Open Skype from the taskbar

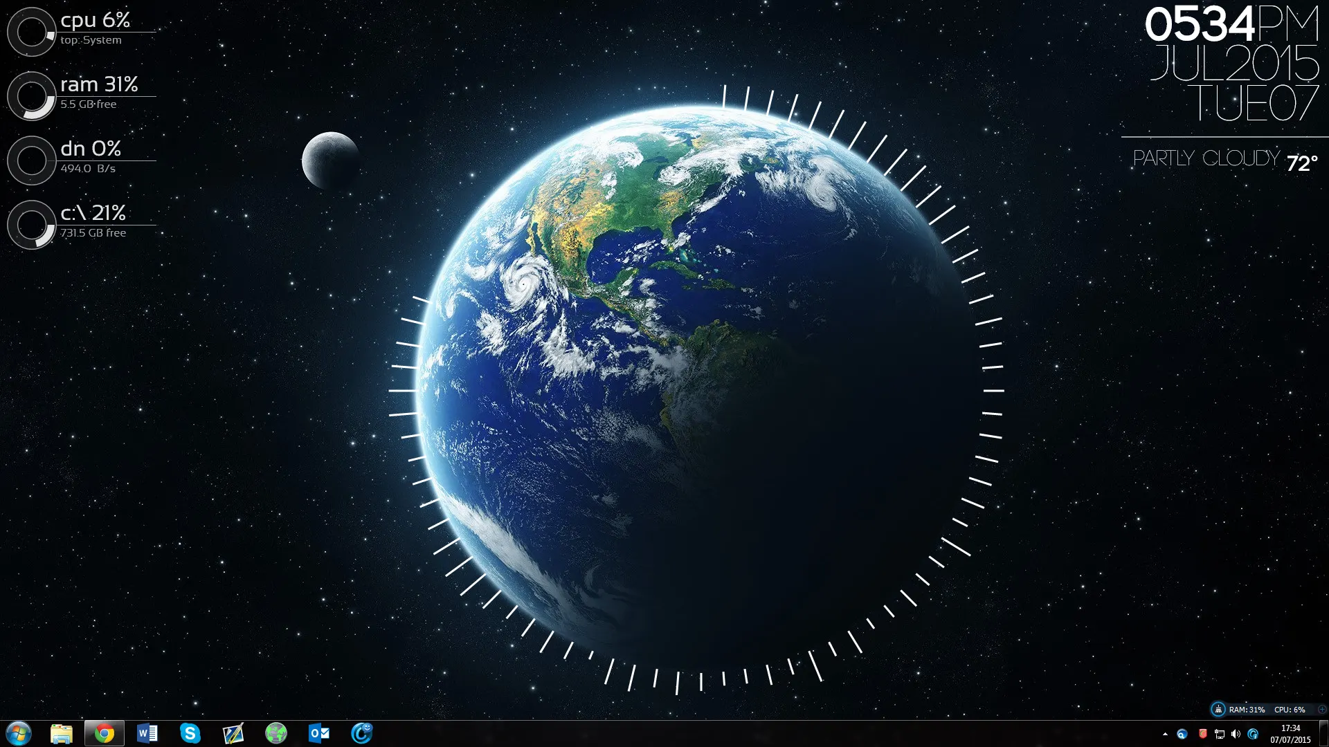[190, 733]
